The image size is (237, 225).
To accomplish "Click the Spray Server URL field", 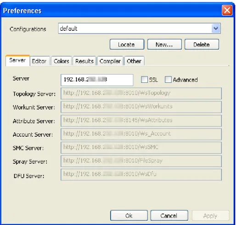I will pyautogui.click(x=141, y=161).
